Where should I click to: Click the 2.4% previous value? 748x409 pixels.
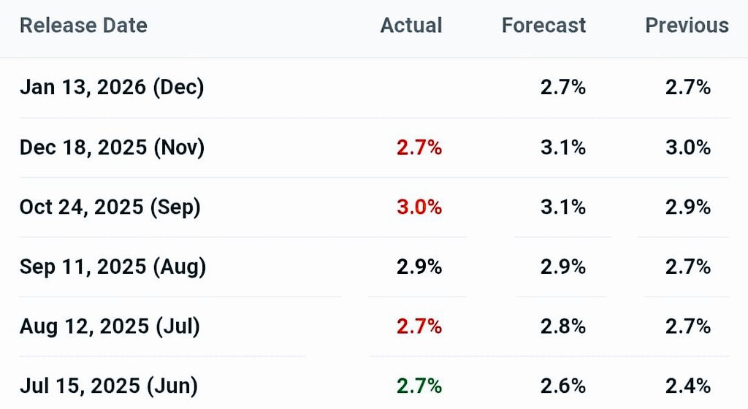688,386
